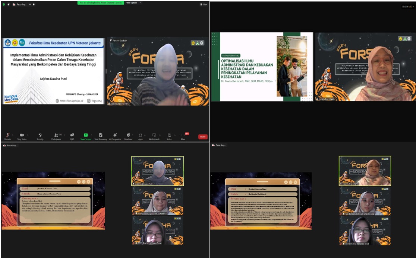Viewport: 416px width, 258px height.
Task: Open the Q&A panel
Action: click(x=72, y=135)
